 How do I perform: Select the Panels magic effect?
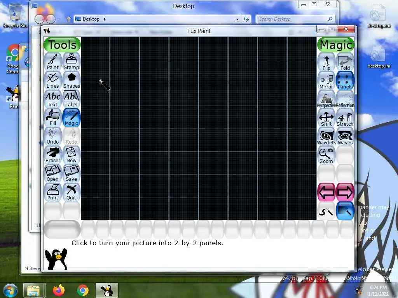point(345,81)
